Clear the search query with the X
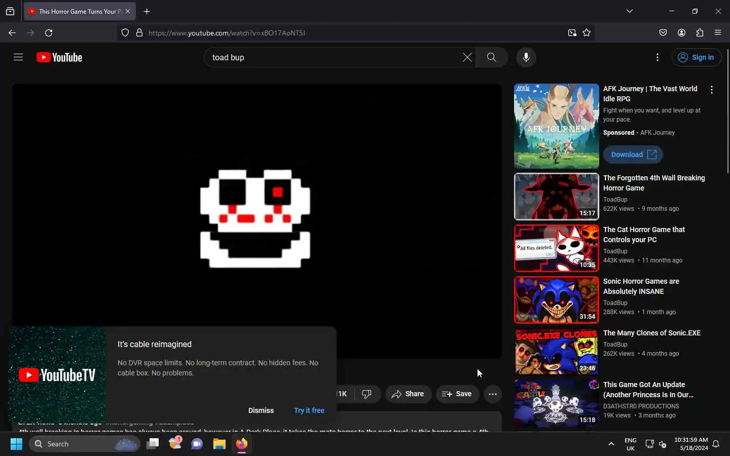The image size is (730, 456). (467, 57)
